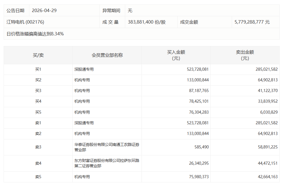
Task: Open 机构专用 in the 买2 row
Action: click(x=82, y=80)
